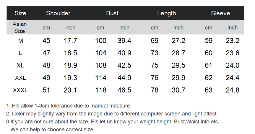Click the note about color variation
255x134 pixels.
[112, 114]
